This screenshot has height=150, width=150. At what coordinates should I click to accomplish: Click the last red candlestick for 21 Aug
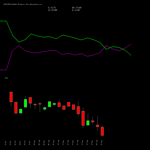(102, 131)
